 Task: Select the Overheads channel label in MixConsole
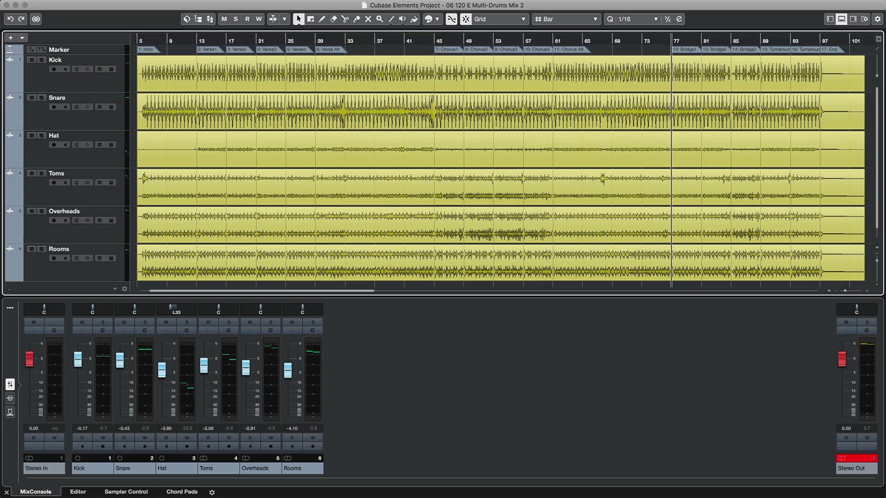260,468
